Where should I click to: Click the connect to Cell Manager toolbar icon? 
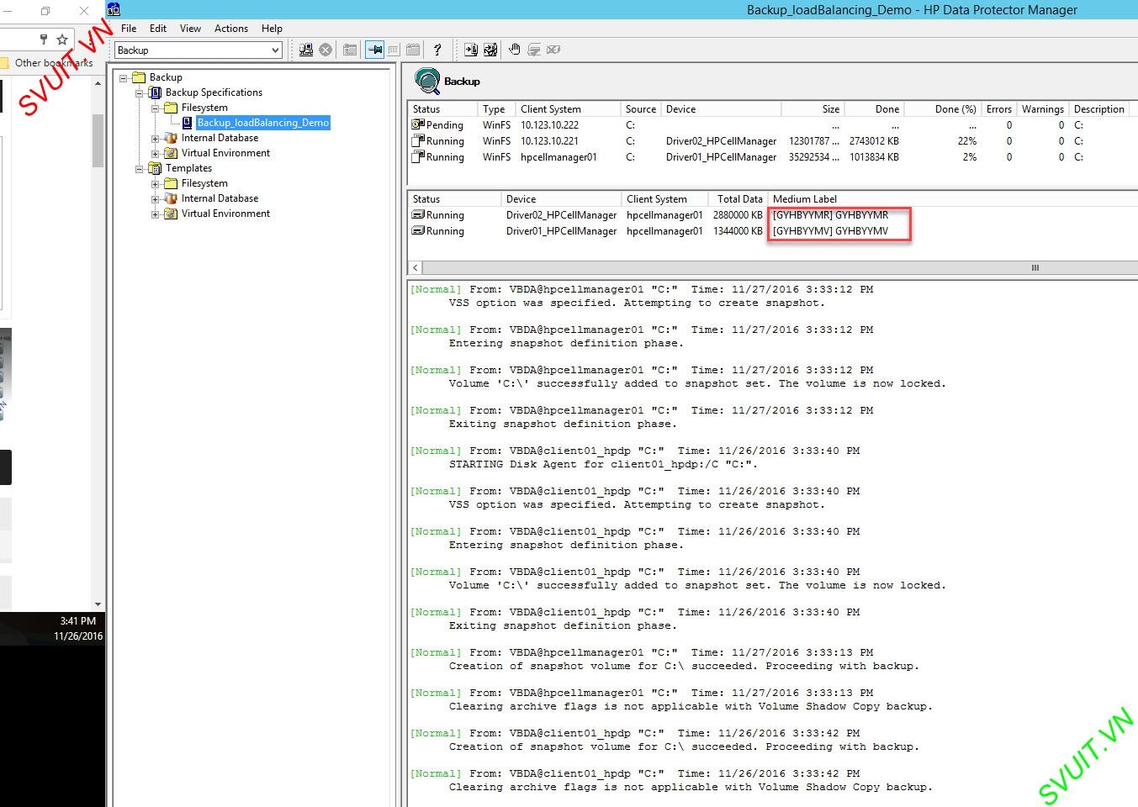tap(306, 50)
